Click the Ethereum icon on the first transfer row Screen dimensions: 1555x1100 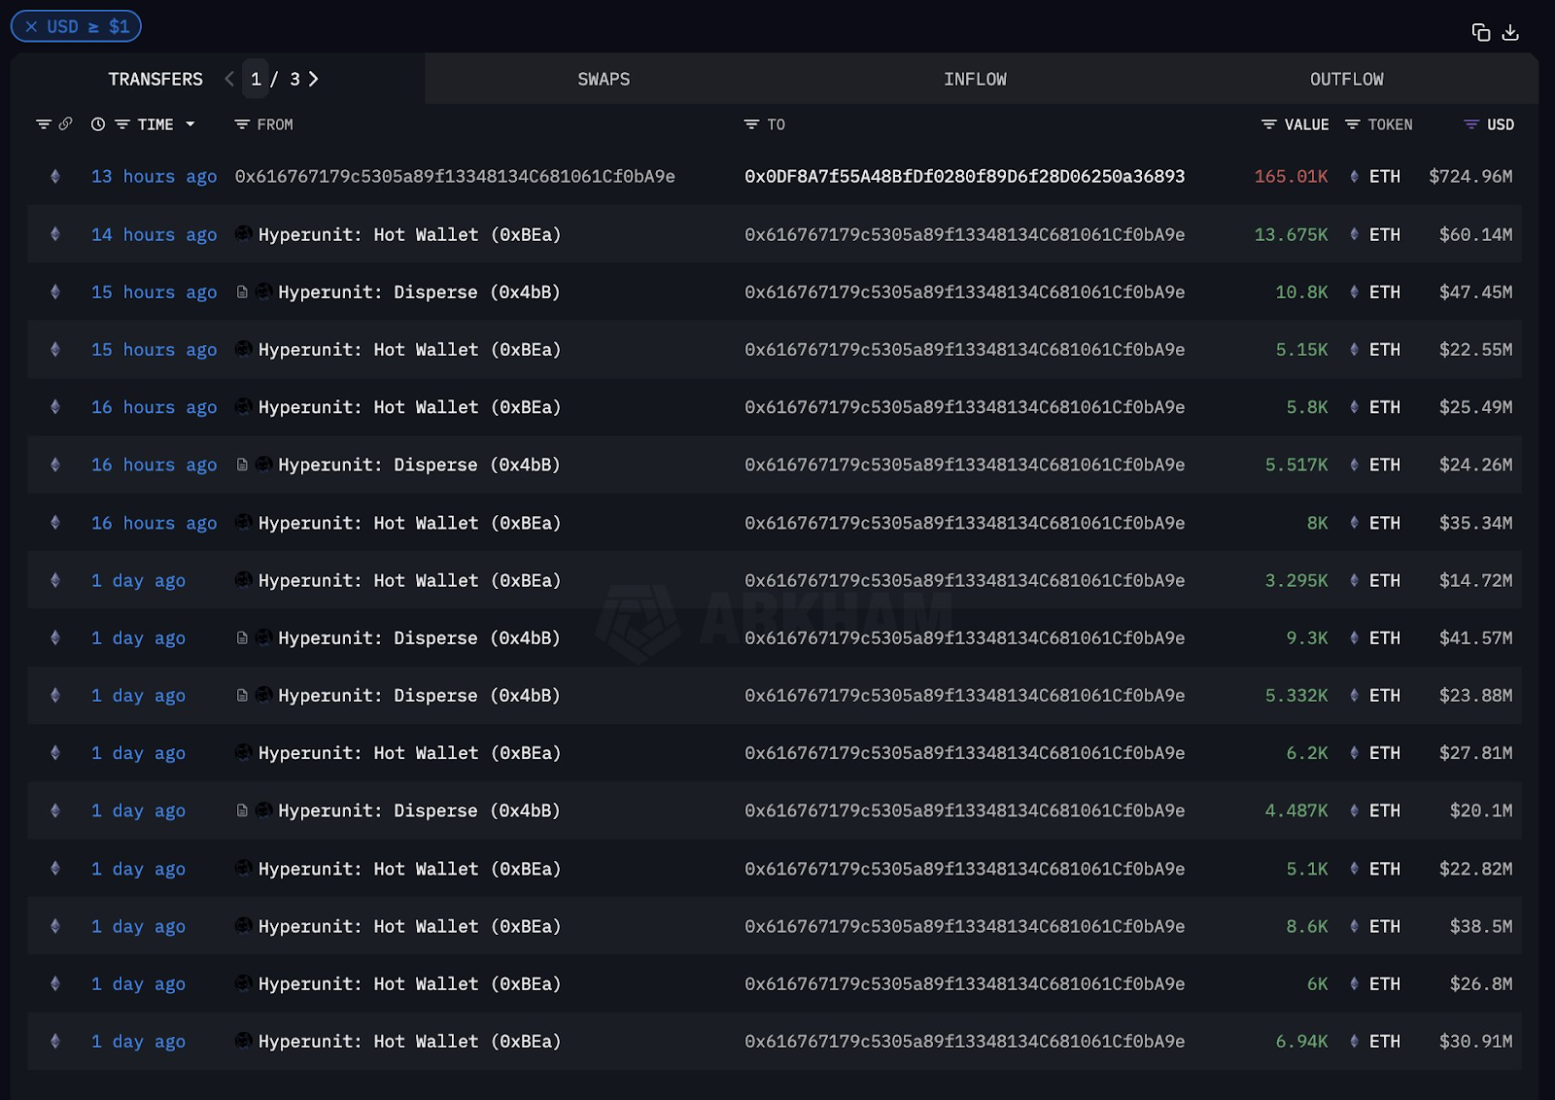tap(54, 177)
